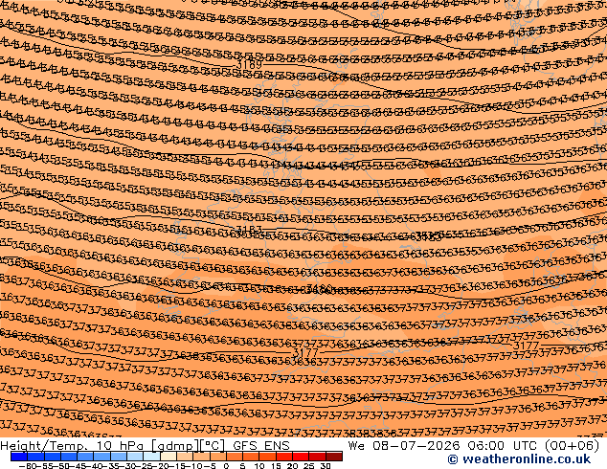The height and width of the screenshot is (469, 607).
Task: Click the darkest blue swatch below -60
Action: click(x=19, y=457)
